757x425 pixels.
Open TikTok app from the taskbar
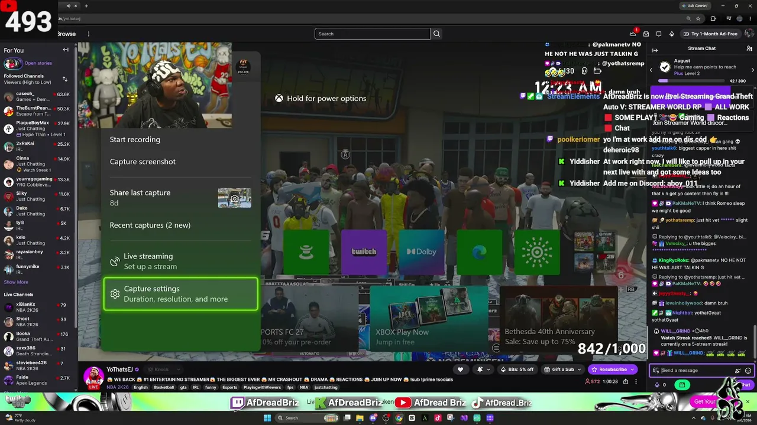[438, 418]
